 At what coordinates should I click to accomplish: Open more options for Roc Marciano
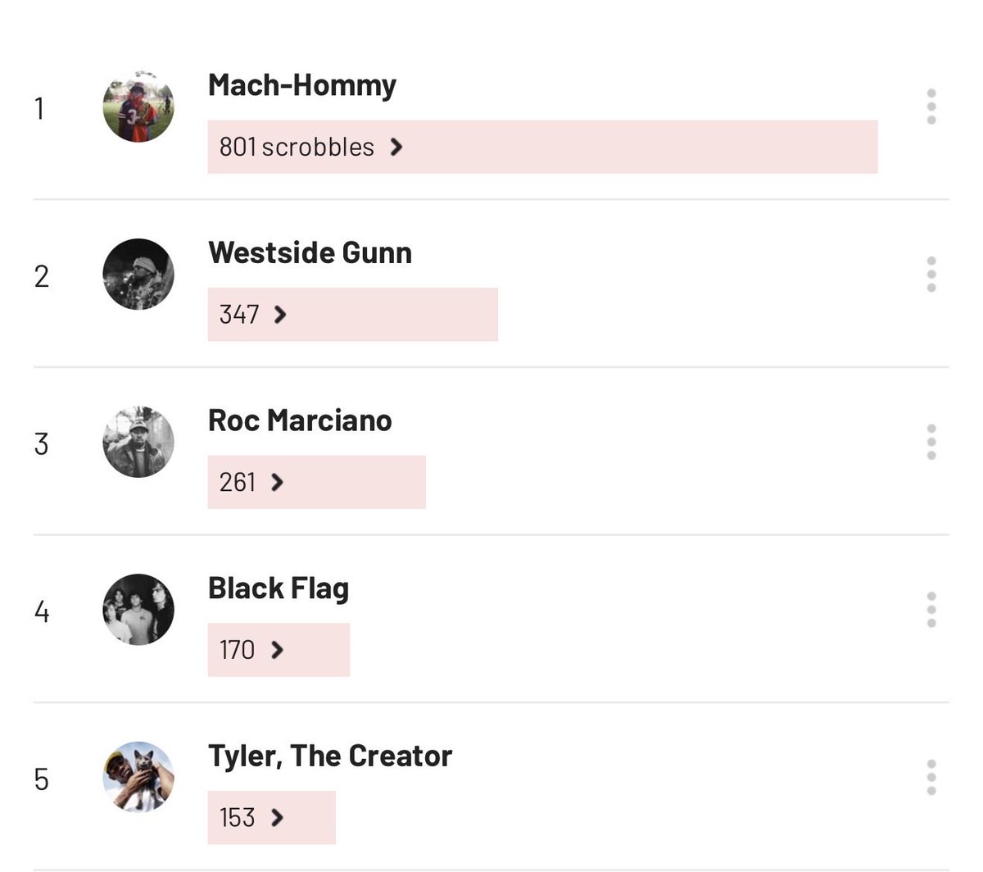click(x=931, y=443)
